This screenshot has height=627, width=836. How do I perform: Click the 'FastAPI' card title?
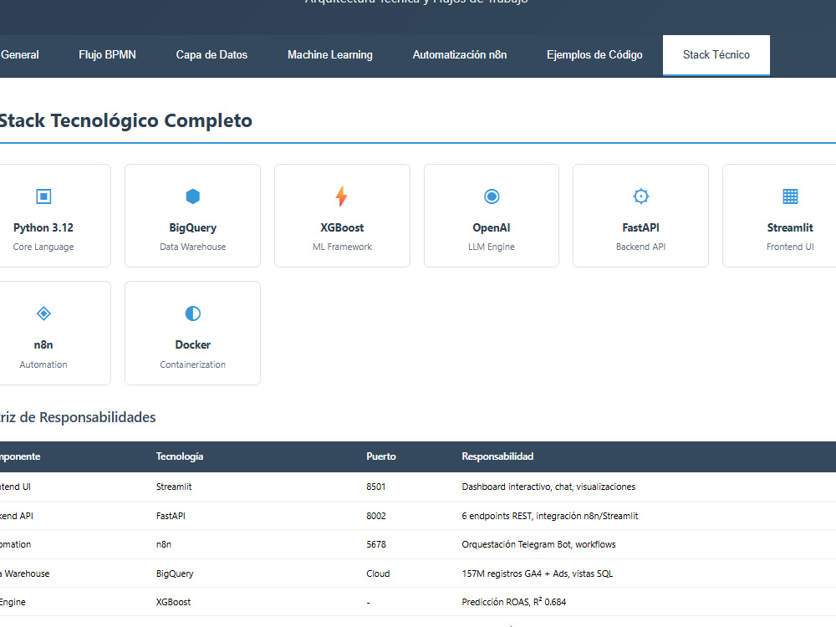(x=640, y=227)
